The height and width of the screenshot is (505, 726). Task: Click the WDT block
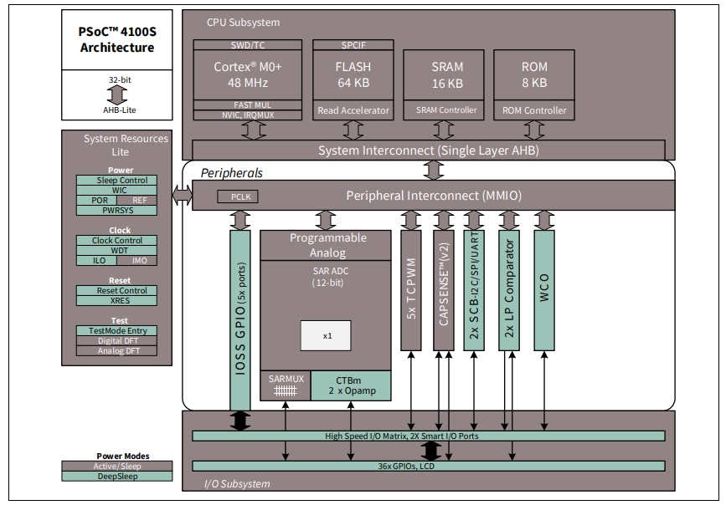pyautogui.click(x=116, y=250)
